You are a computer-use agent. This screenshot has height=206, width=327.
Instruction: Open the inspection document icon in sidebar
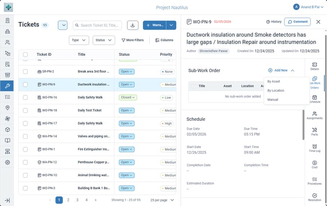tap(7, 64)
